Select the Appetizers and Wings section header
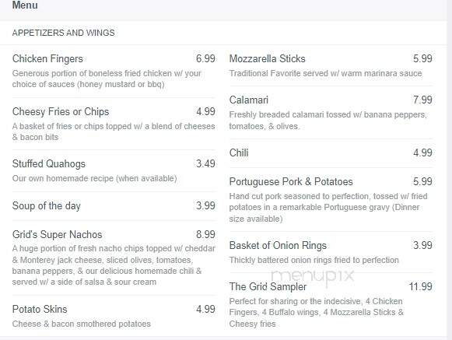Image resolution: width=452 pixels, height=340 pixels. (x=64, y=33)
